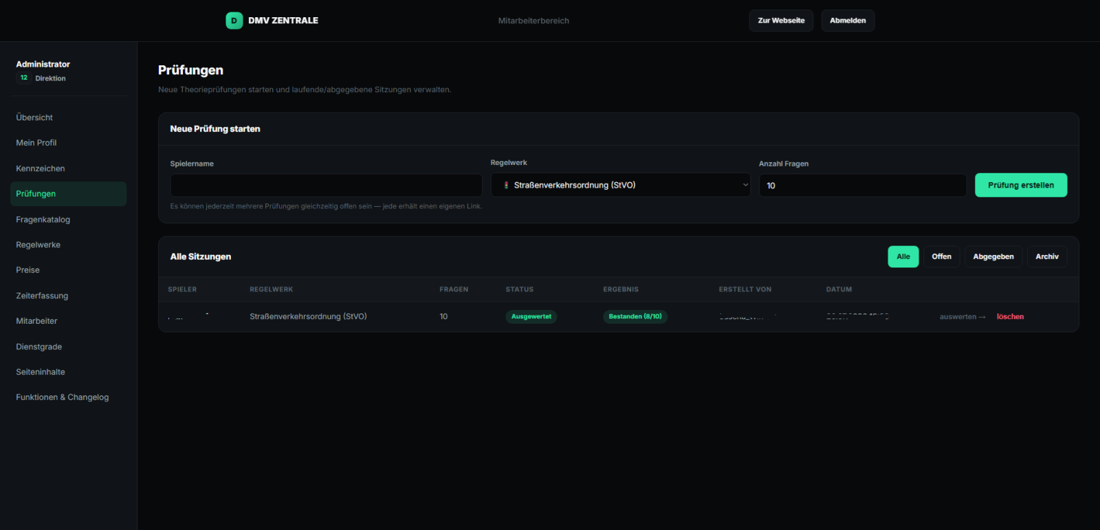1100x530 pixels.
Task: Select Prüfungen in the sidebar
Action: (x=68, y=194)
